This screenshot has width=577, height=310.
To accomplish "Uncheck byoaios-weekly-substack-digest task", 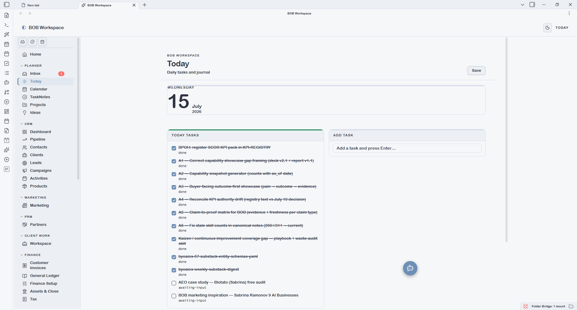I will (x=174, y=270).
